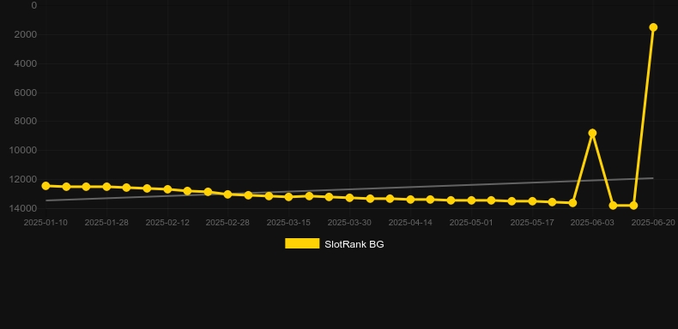The height and width of the screenshot is (329, 678).
Task: Click the data point above 2025-05-01
Action: tap(471, 200)
